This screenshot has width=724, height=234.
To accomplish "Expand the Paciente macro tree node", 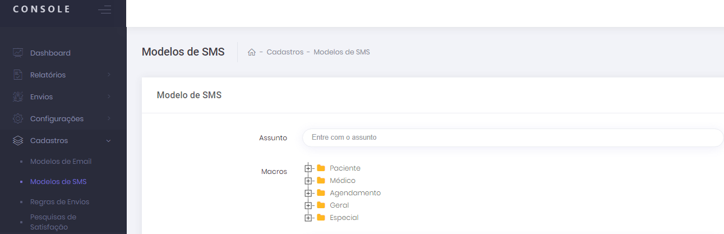I will [x=307, y=168].
